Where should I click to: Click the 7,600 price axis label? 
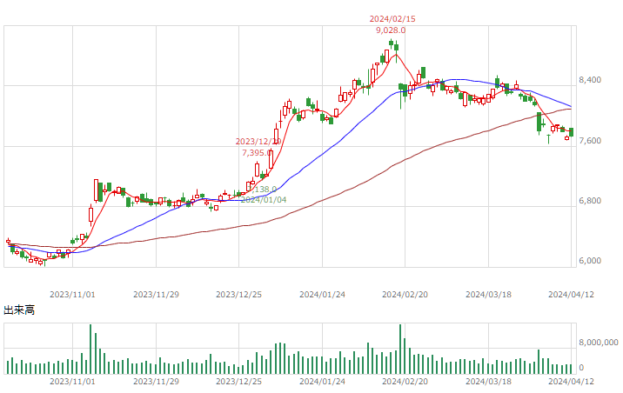[590, 141]
